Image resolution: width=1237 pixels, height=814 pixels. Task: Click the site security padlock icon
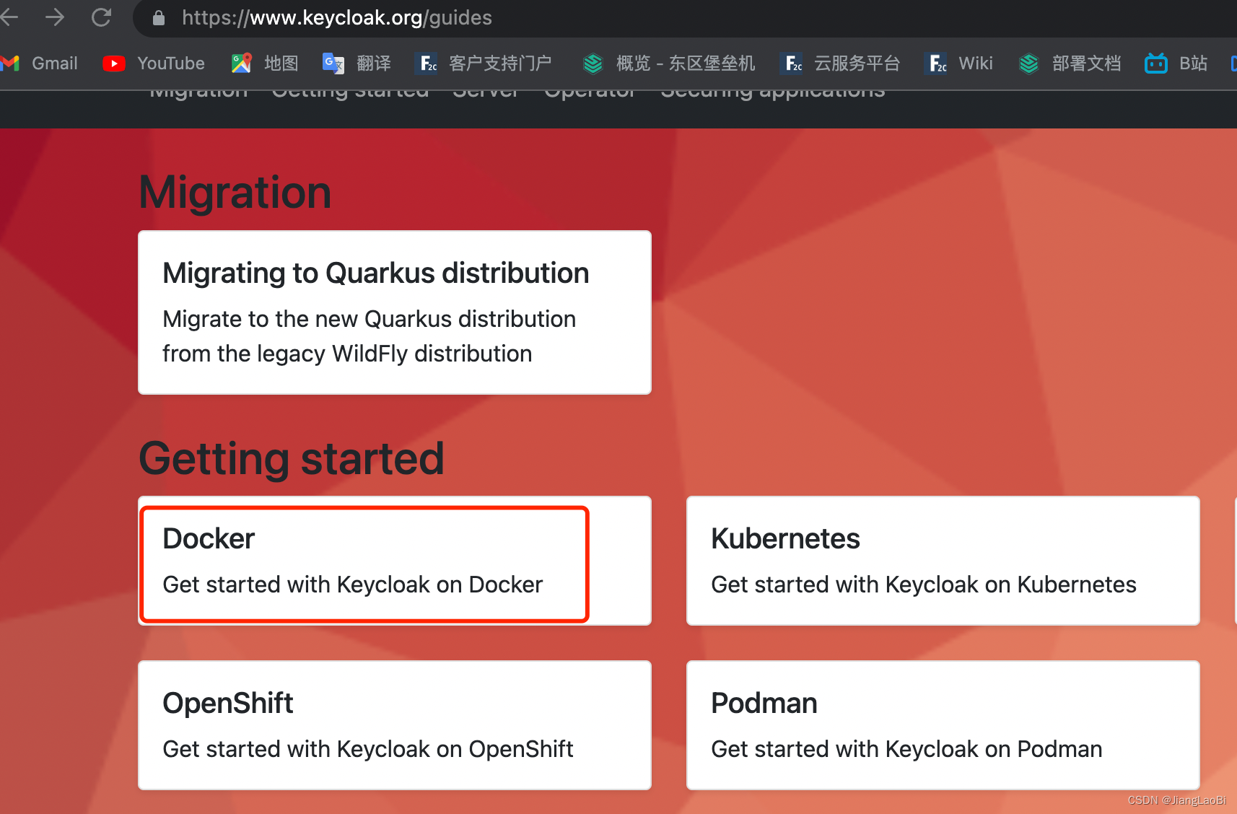(x=158, y=17)
